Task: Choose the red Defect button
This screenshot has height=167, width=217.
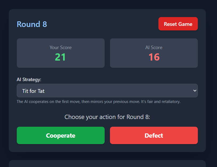Action: pyautogui.click(x=154, y=135)
